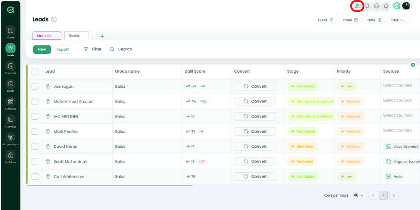Switch to the Main list tab

point(47,36)
